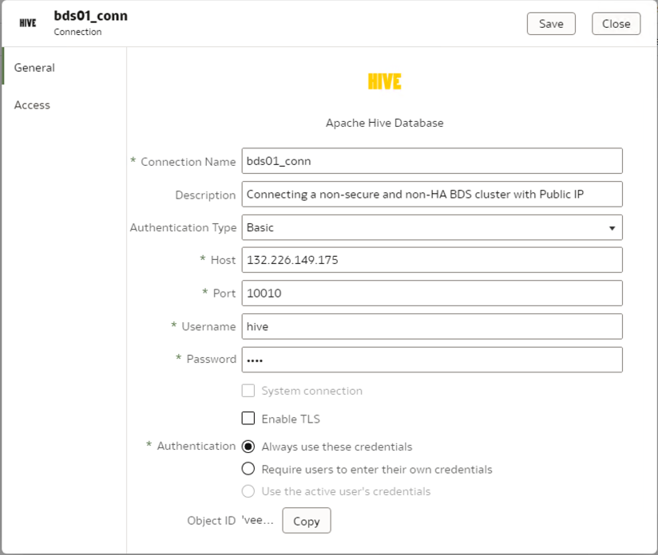The width and height of the screenshot is (658, 555).
Task: Select Require users to enter their own credentials
Action: (248, 469)
